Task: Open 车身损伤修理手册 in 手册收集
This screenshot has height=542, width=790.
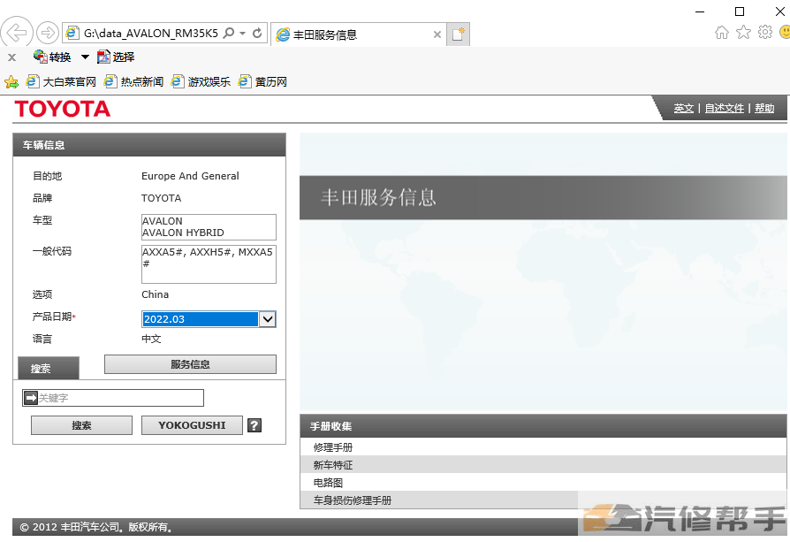Action: (x=353, y=500)
